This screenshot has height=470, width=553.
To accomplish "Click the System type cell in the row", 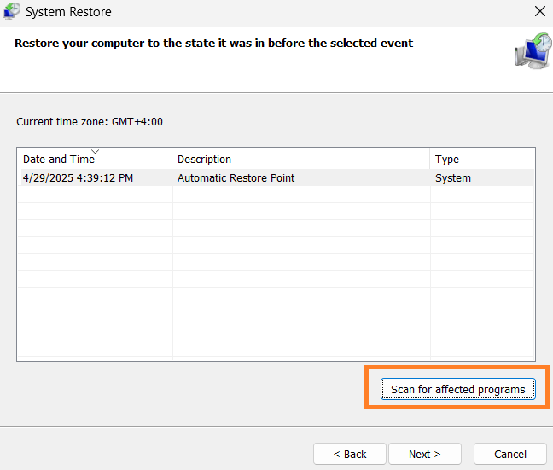I will tap(452, 178).
